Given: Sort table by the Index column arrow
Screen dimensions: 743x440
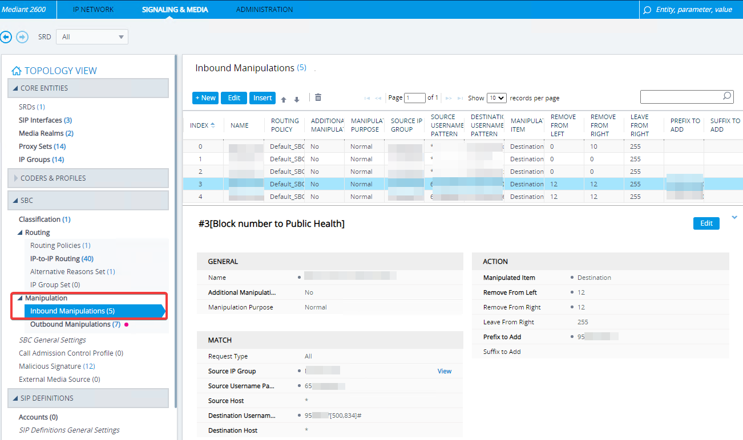Looking at the screenshot, I should [x=213, y=125].
